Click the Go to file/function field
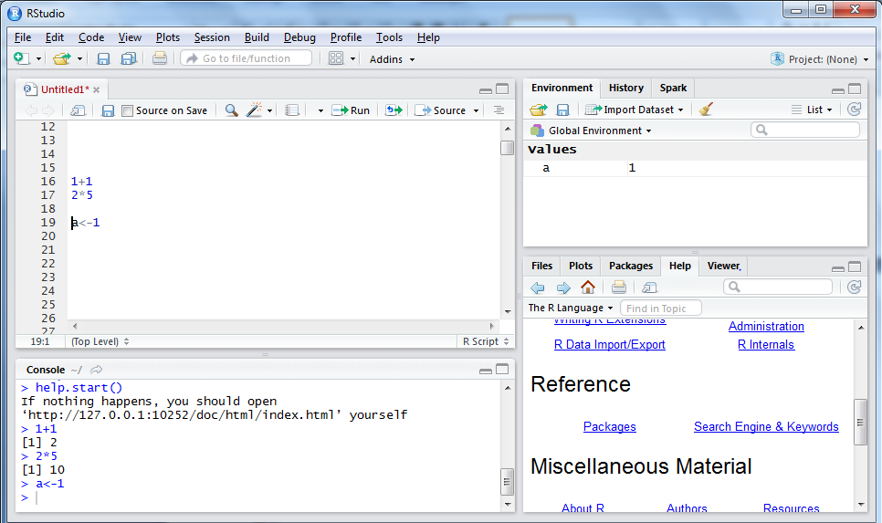This screenshot has width=882, height=523. point(247,58)
